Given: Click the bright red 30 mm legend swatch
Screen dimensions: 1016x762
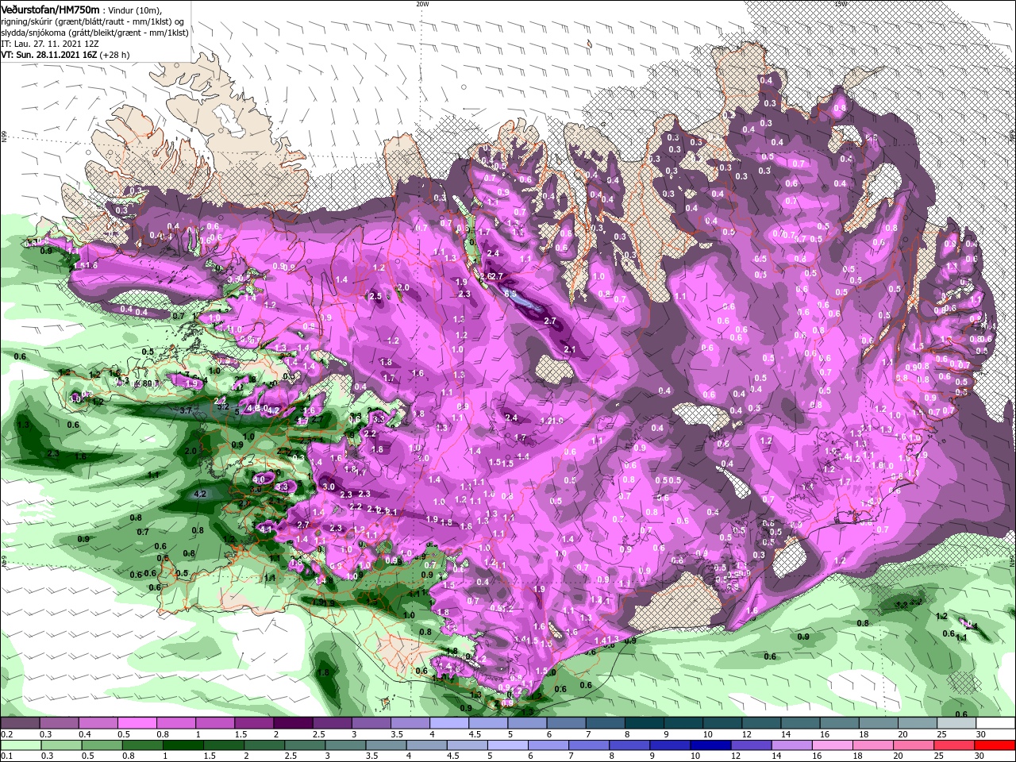Looking at the screenshot, I should tap(996, 746).
